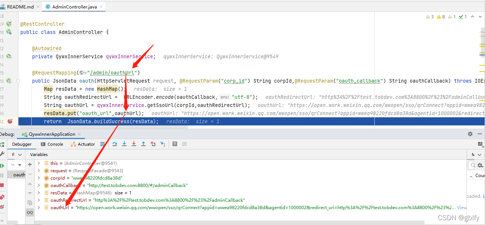
Task: Open debugger settings wrench icon
Action: point(2,154)
